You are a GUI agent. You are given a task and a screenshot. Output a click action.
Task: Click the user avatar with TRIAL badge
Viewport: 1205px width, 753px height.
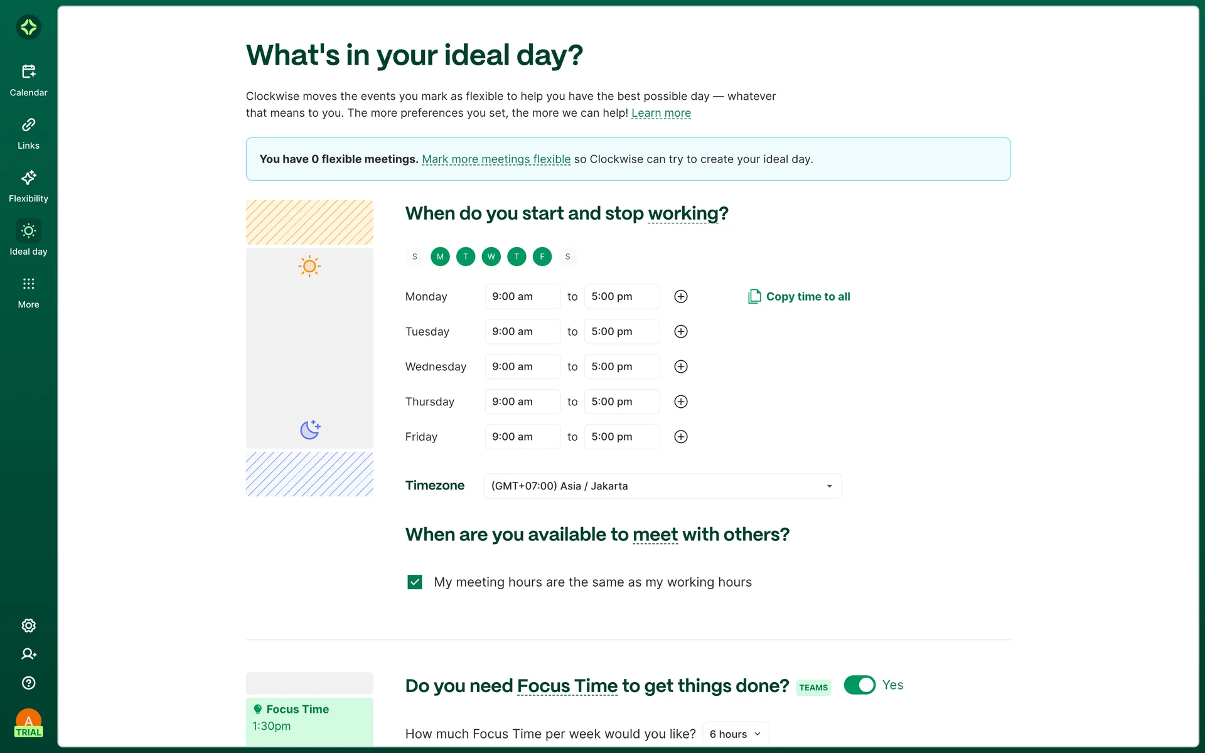click(x=28, y=723)
